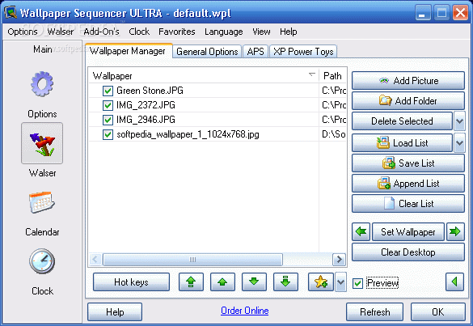Click the Load List button
This screenshot has width=473, height=326.
point(403,142)
